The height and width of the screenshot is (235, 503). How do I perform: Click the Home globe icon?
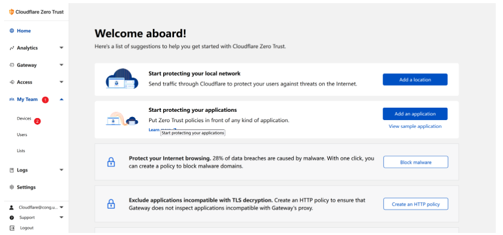11,31
